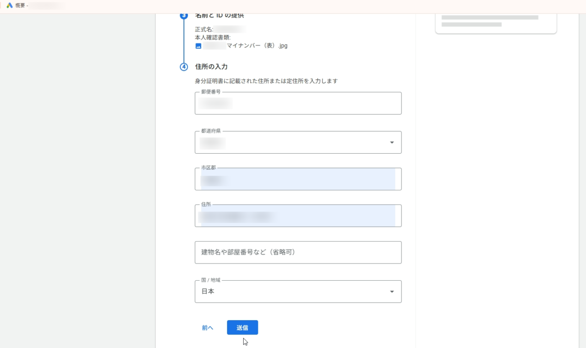Click the Google Ads logo icon in the tab

9,5
